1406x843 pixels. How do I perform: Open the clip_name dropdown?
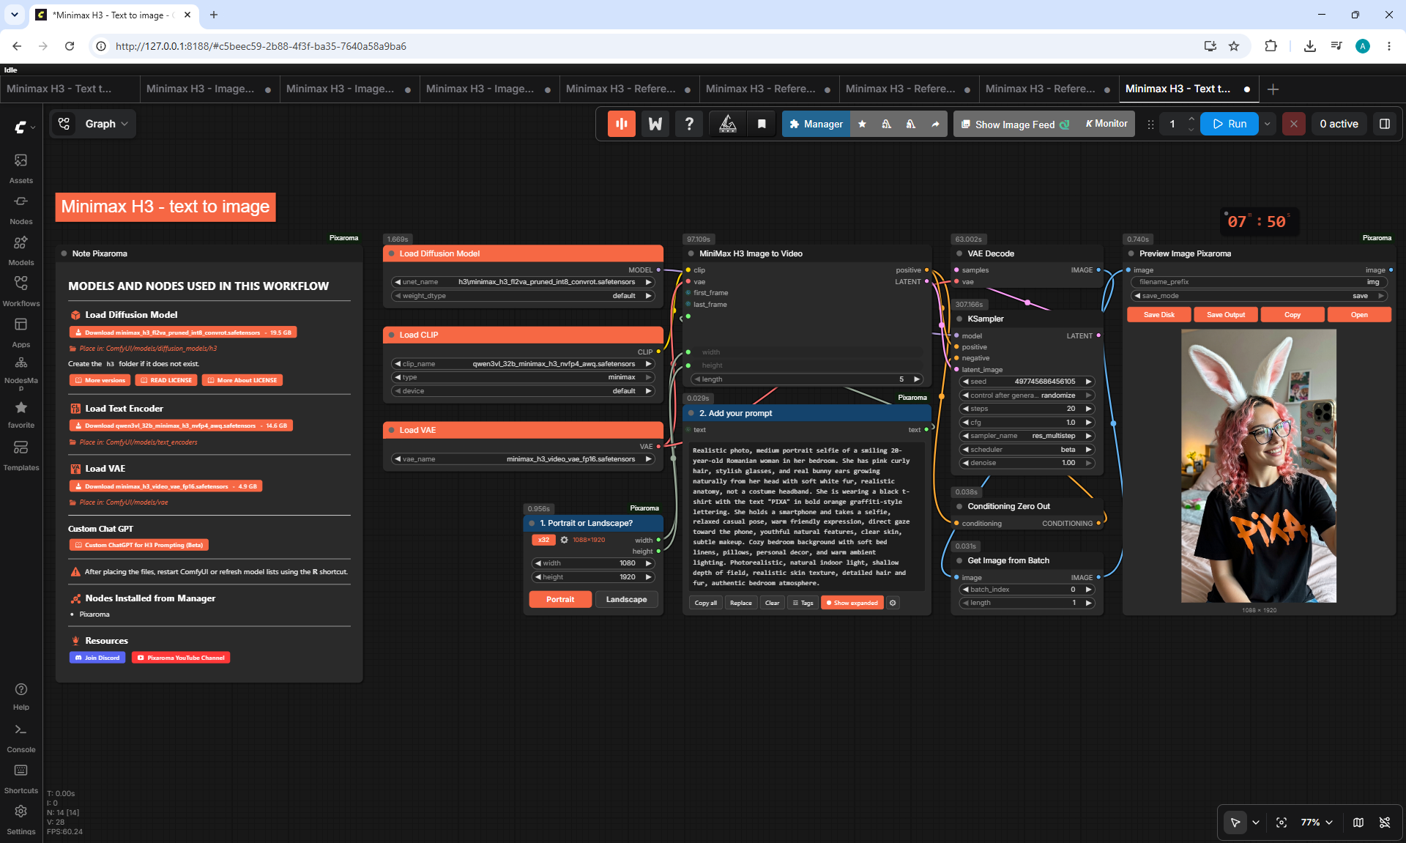(x=523, y=364)
